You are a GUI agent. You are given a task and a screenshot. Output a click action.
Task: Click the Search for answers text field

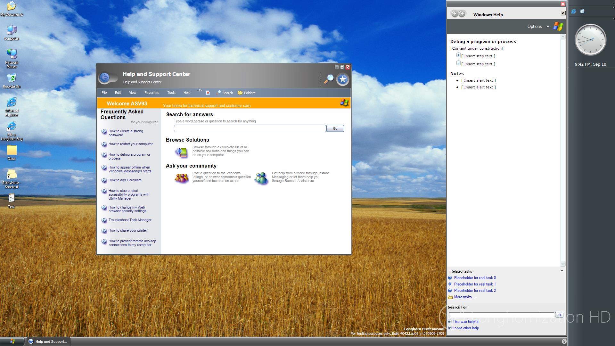[250, 129]
